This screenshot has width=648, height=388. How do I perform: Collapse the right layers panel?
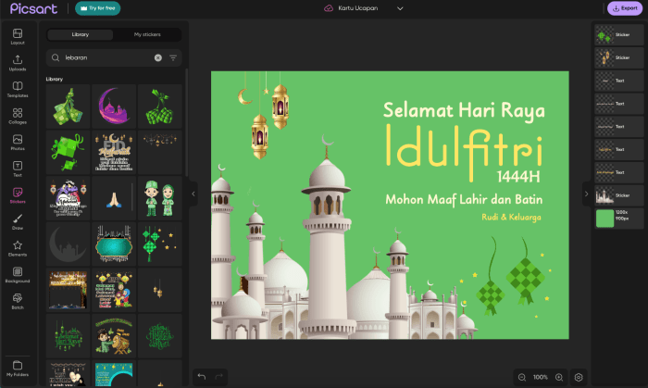coord(586,194)
